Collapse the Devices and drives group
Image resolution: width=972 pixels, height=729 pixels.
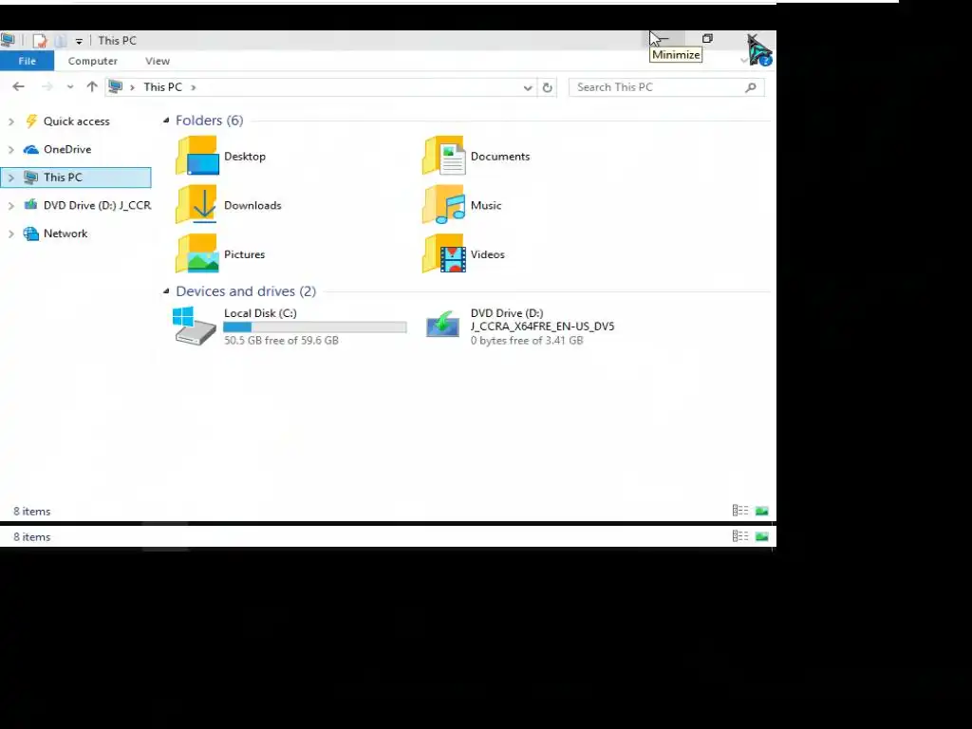point(166,291)
